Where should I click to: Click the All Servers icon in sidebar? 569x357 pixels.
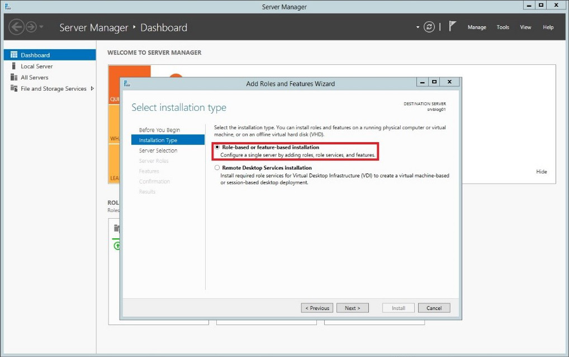14,77
